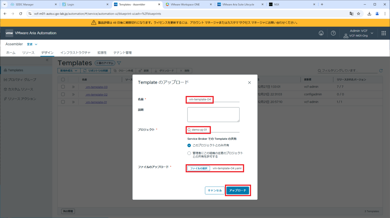
Task: Select Templates in the sidebar
Action: coord(26,70)
